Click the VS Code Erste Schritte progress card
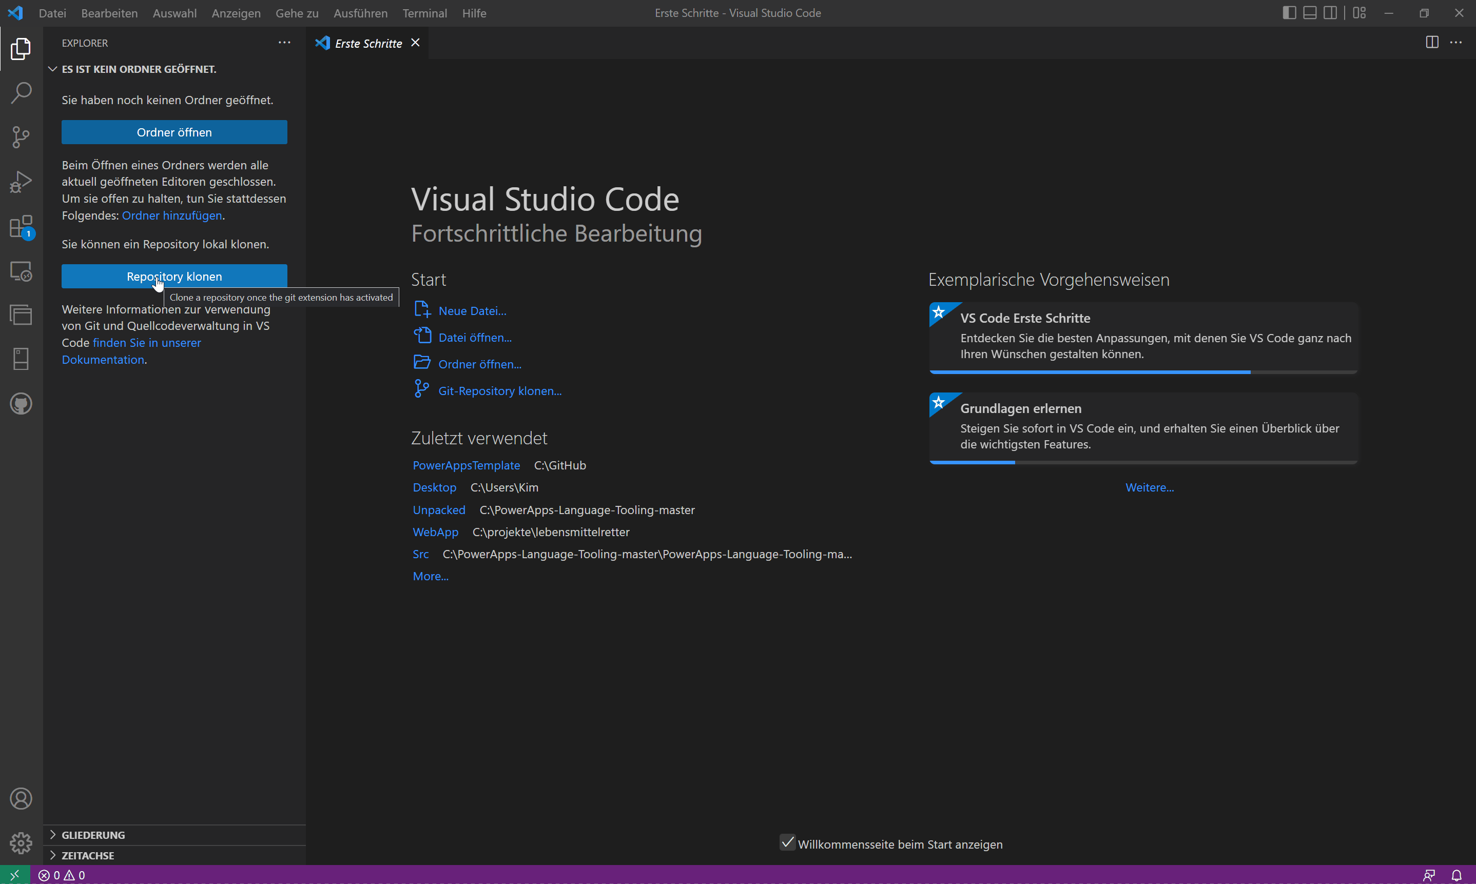 click(1142, 337)
